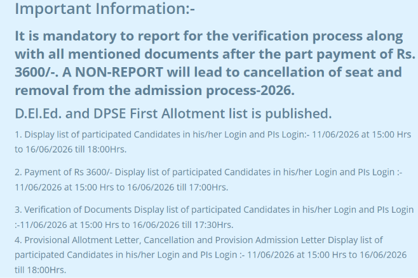The image size is (418, 278).
Task: Click the bold mandatory verification notice paragraph
Action: (x=215, y=63)
